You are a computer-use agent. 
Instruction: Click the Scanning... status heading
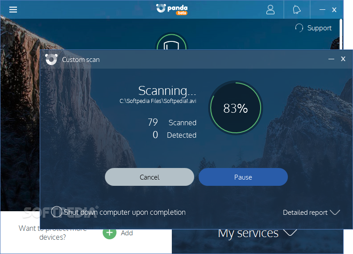167,90
